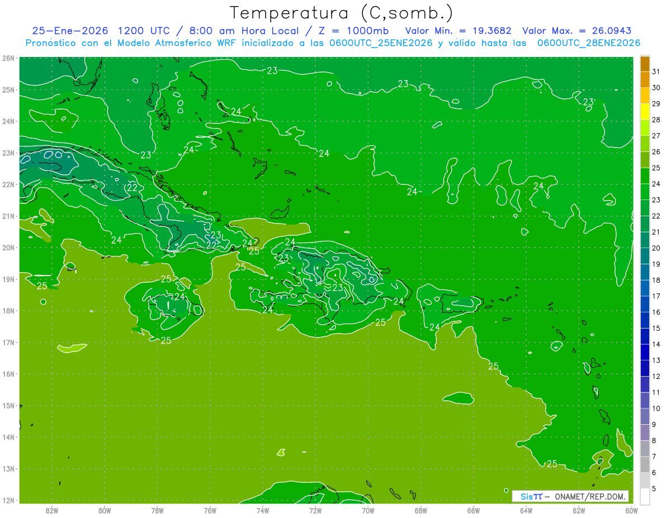Click the color bar scale label 26
The image size is (671, 518).
[x=656, y=152]
